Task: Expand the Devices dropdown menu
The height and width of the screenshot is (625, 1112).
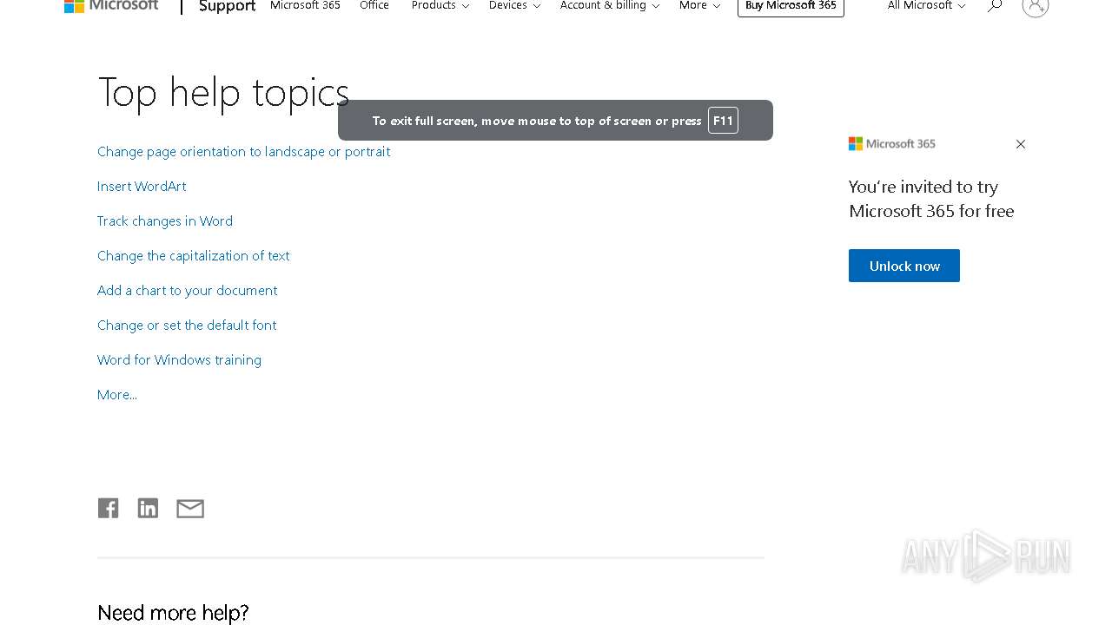Action: pyautogui.click(x=514, y=5)
